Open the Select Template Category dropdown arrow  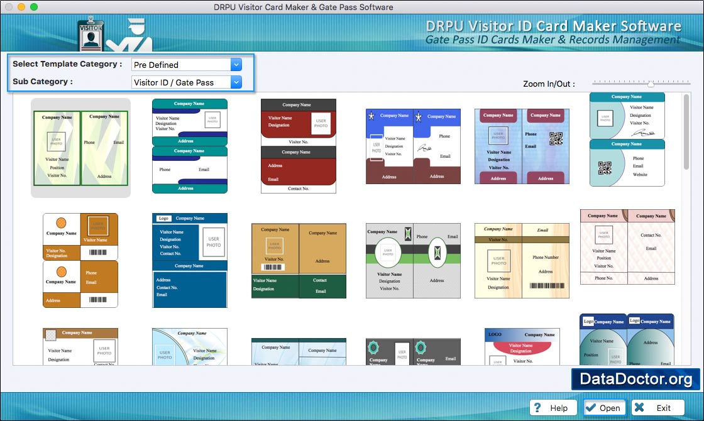click(236, 65)
